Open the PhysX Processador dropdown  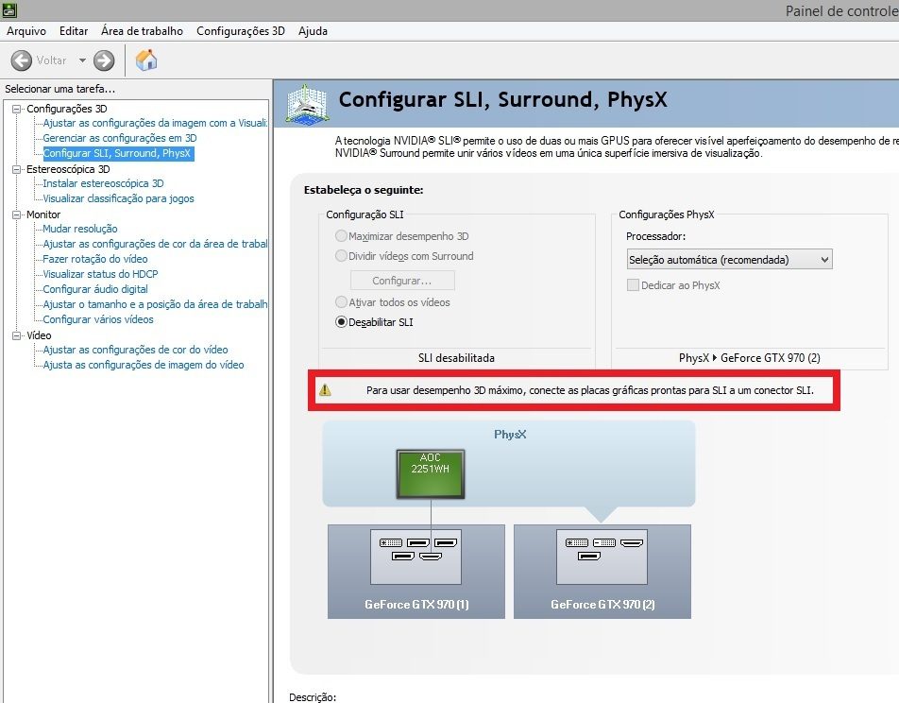729,260
